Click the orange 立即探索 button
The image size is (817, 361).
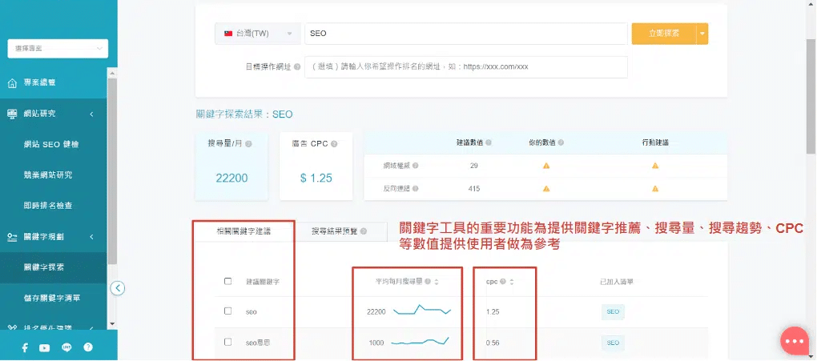click(x=664, y=34)
